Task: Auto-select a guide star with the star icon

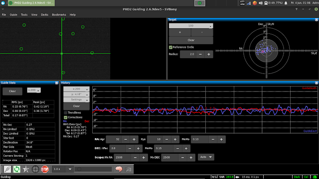Action: pyautogui.click(x=26, y=169)
